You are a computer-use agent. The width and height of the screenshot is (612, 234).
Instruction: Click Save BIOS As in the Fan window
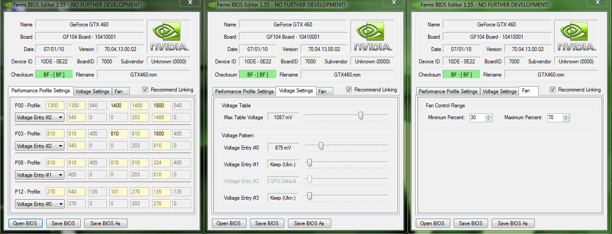click(x=513, y=223)
